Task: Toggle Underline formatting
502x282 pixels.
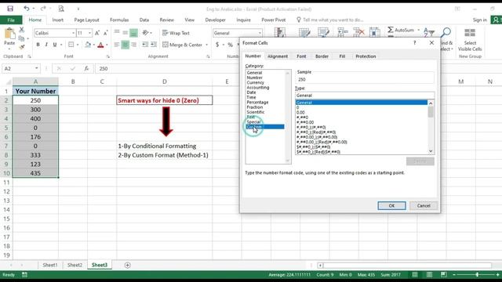Action: [55, 45]
